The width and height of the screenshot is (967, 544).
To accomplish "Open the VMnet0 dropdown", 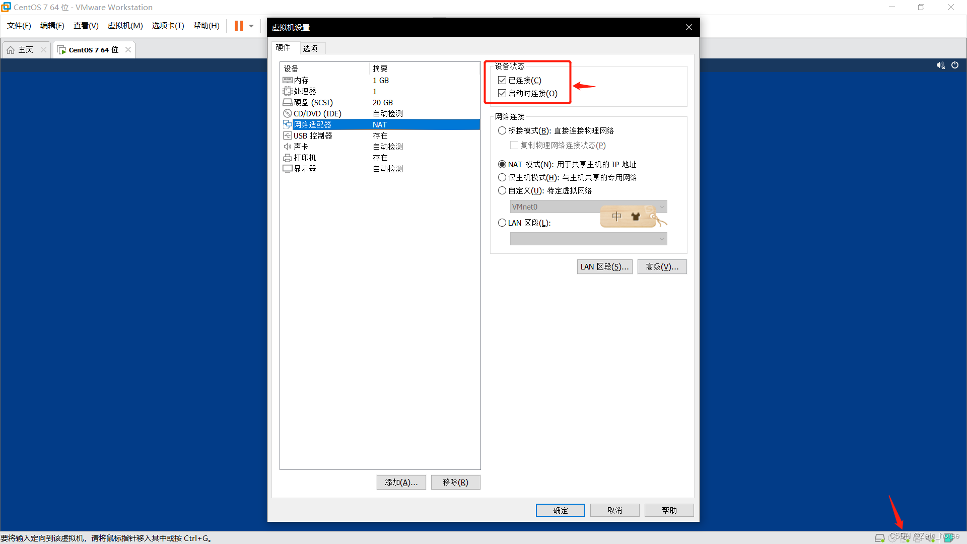I will (x=588, y=207).
